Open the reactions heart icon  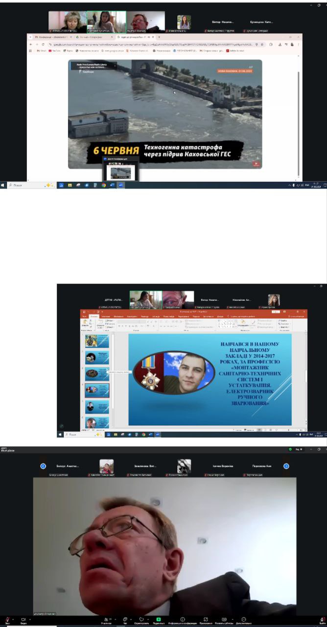[141, 619]
